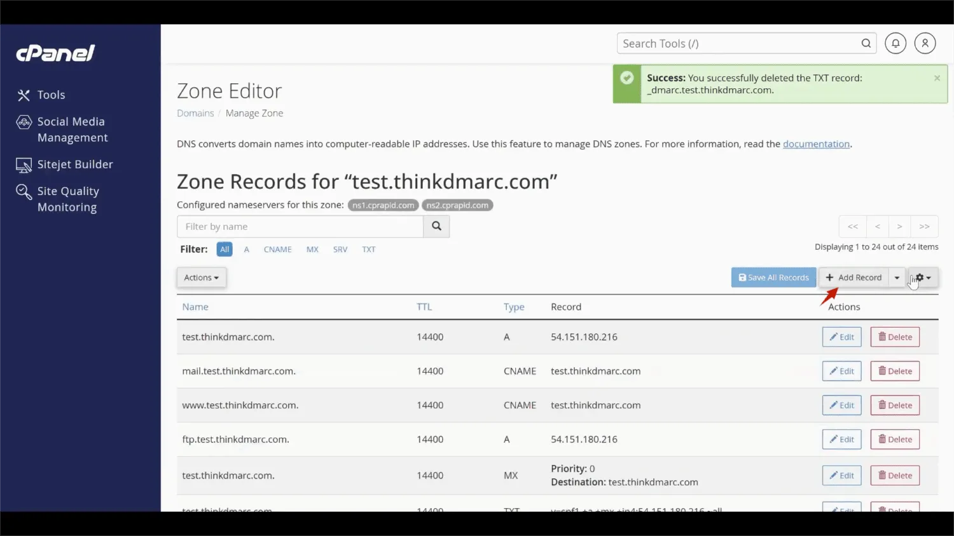Go to previous page of records
This screenshot has width=954, height=536.
tap(878, 227)
